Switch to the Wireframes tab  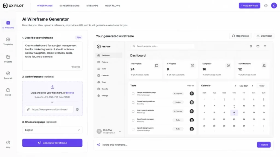[x=45, y=5]
